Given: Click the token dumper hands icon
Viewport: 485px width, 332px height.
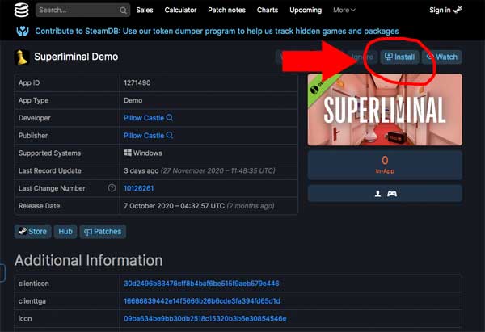Looking at the screenshot, I should pos(23,31).
